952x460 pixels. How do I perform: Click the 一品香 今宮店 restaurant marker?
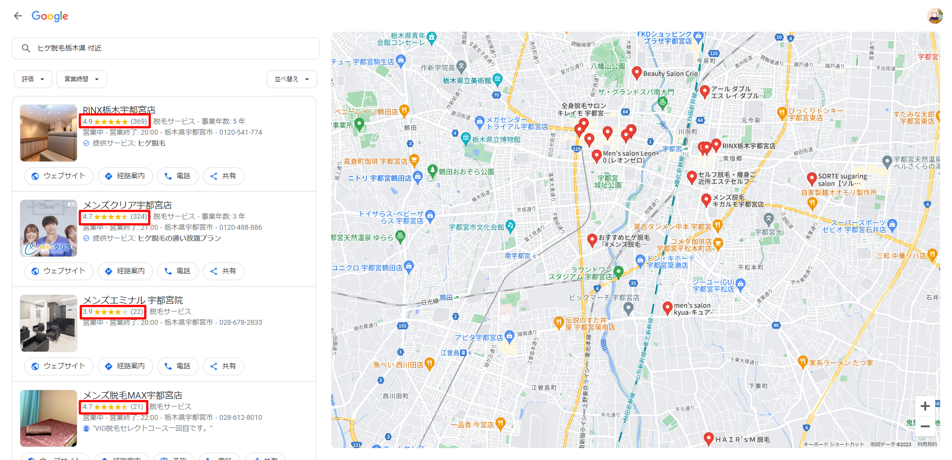(500, 423)
